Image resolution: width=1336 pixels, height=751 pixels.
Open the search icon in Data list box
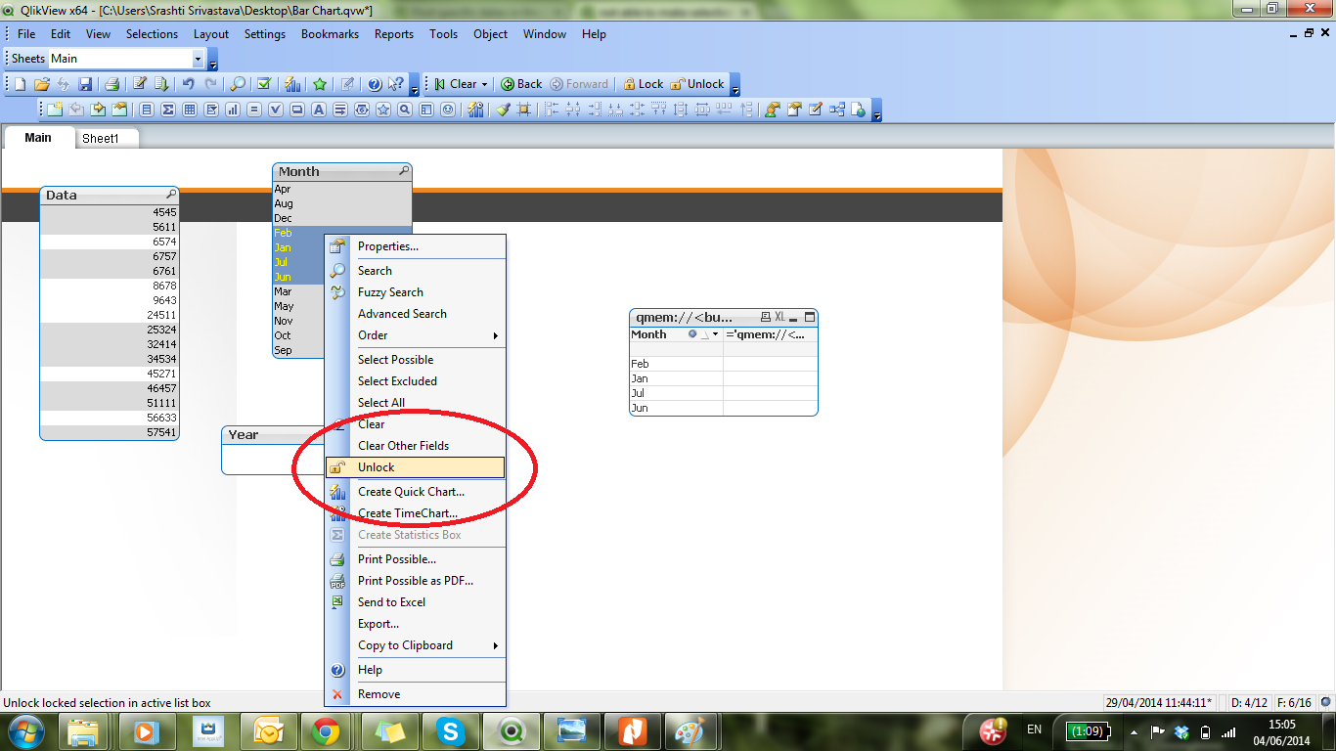click(171, 195)
